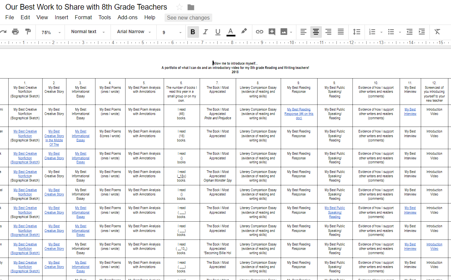The height and width of the screenshot is (280, 451).
Task: Open the line spacing options
Action: coord(357,32)
